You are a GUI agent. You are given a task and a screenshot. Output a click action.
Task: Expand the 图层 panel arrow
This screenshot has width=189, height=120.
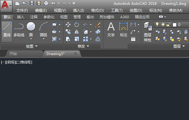tap(184, 46)
